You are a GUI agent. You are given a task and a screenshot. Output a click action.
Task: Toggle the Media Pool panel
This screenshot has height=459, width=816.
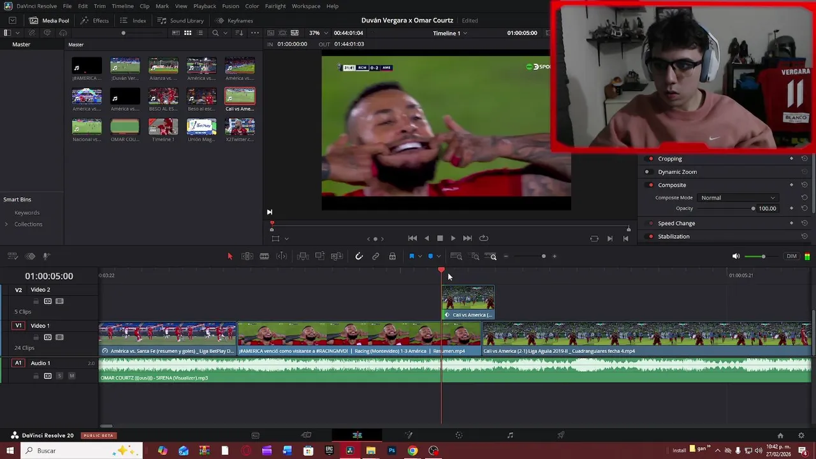49,20
